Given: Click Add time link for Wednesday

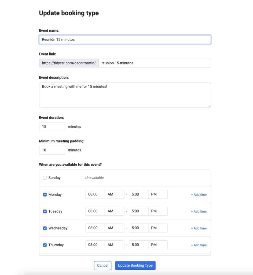Looking at the screenshot, I should (x=199, y=228).
